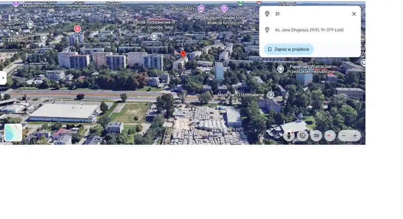
Task: Click the Msza Św. O Uzdrowienie church icon
Action: 271,95
